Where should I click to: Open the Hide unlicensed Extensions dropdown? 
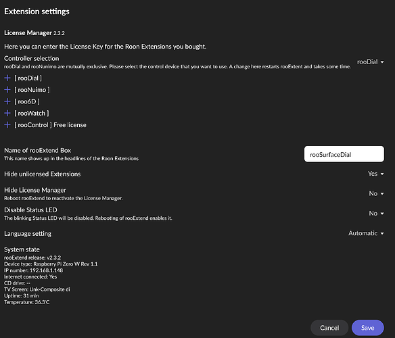tap(375, 174)
